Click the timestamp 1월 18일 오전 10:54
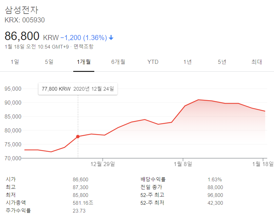The width and height of the screenshot is (274, 219). (x=27, y=47)
